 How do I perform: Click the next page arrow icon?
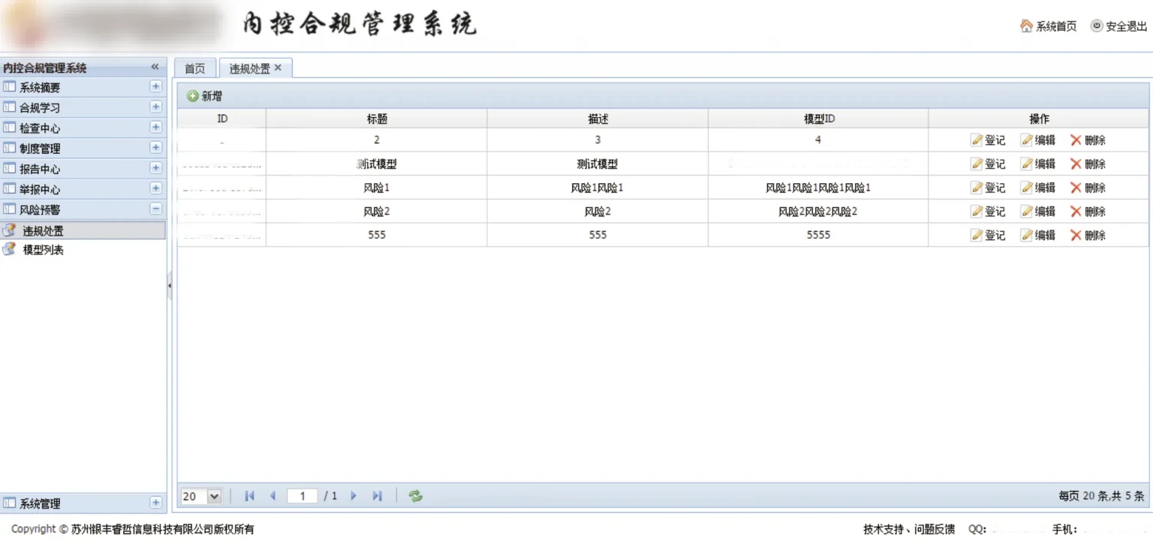pos(354,496)
